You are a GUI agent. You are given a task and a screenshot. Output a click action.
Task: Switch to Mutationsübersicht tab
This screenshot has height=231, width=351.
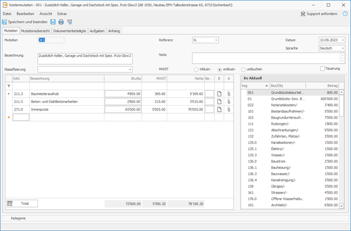[x=35, y=31]
